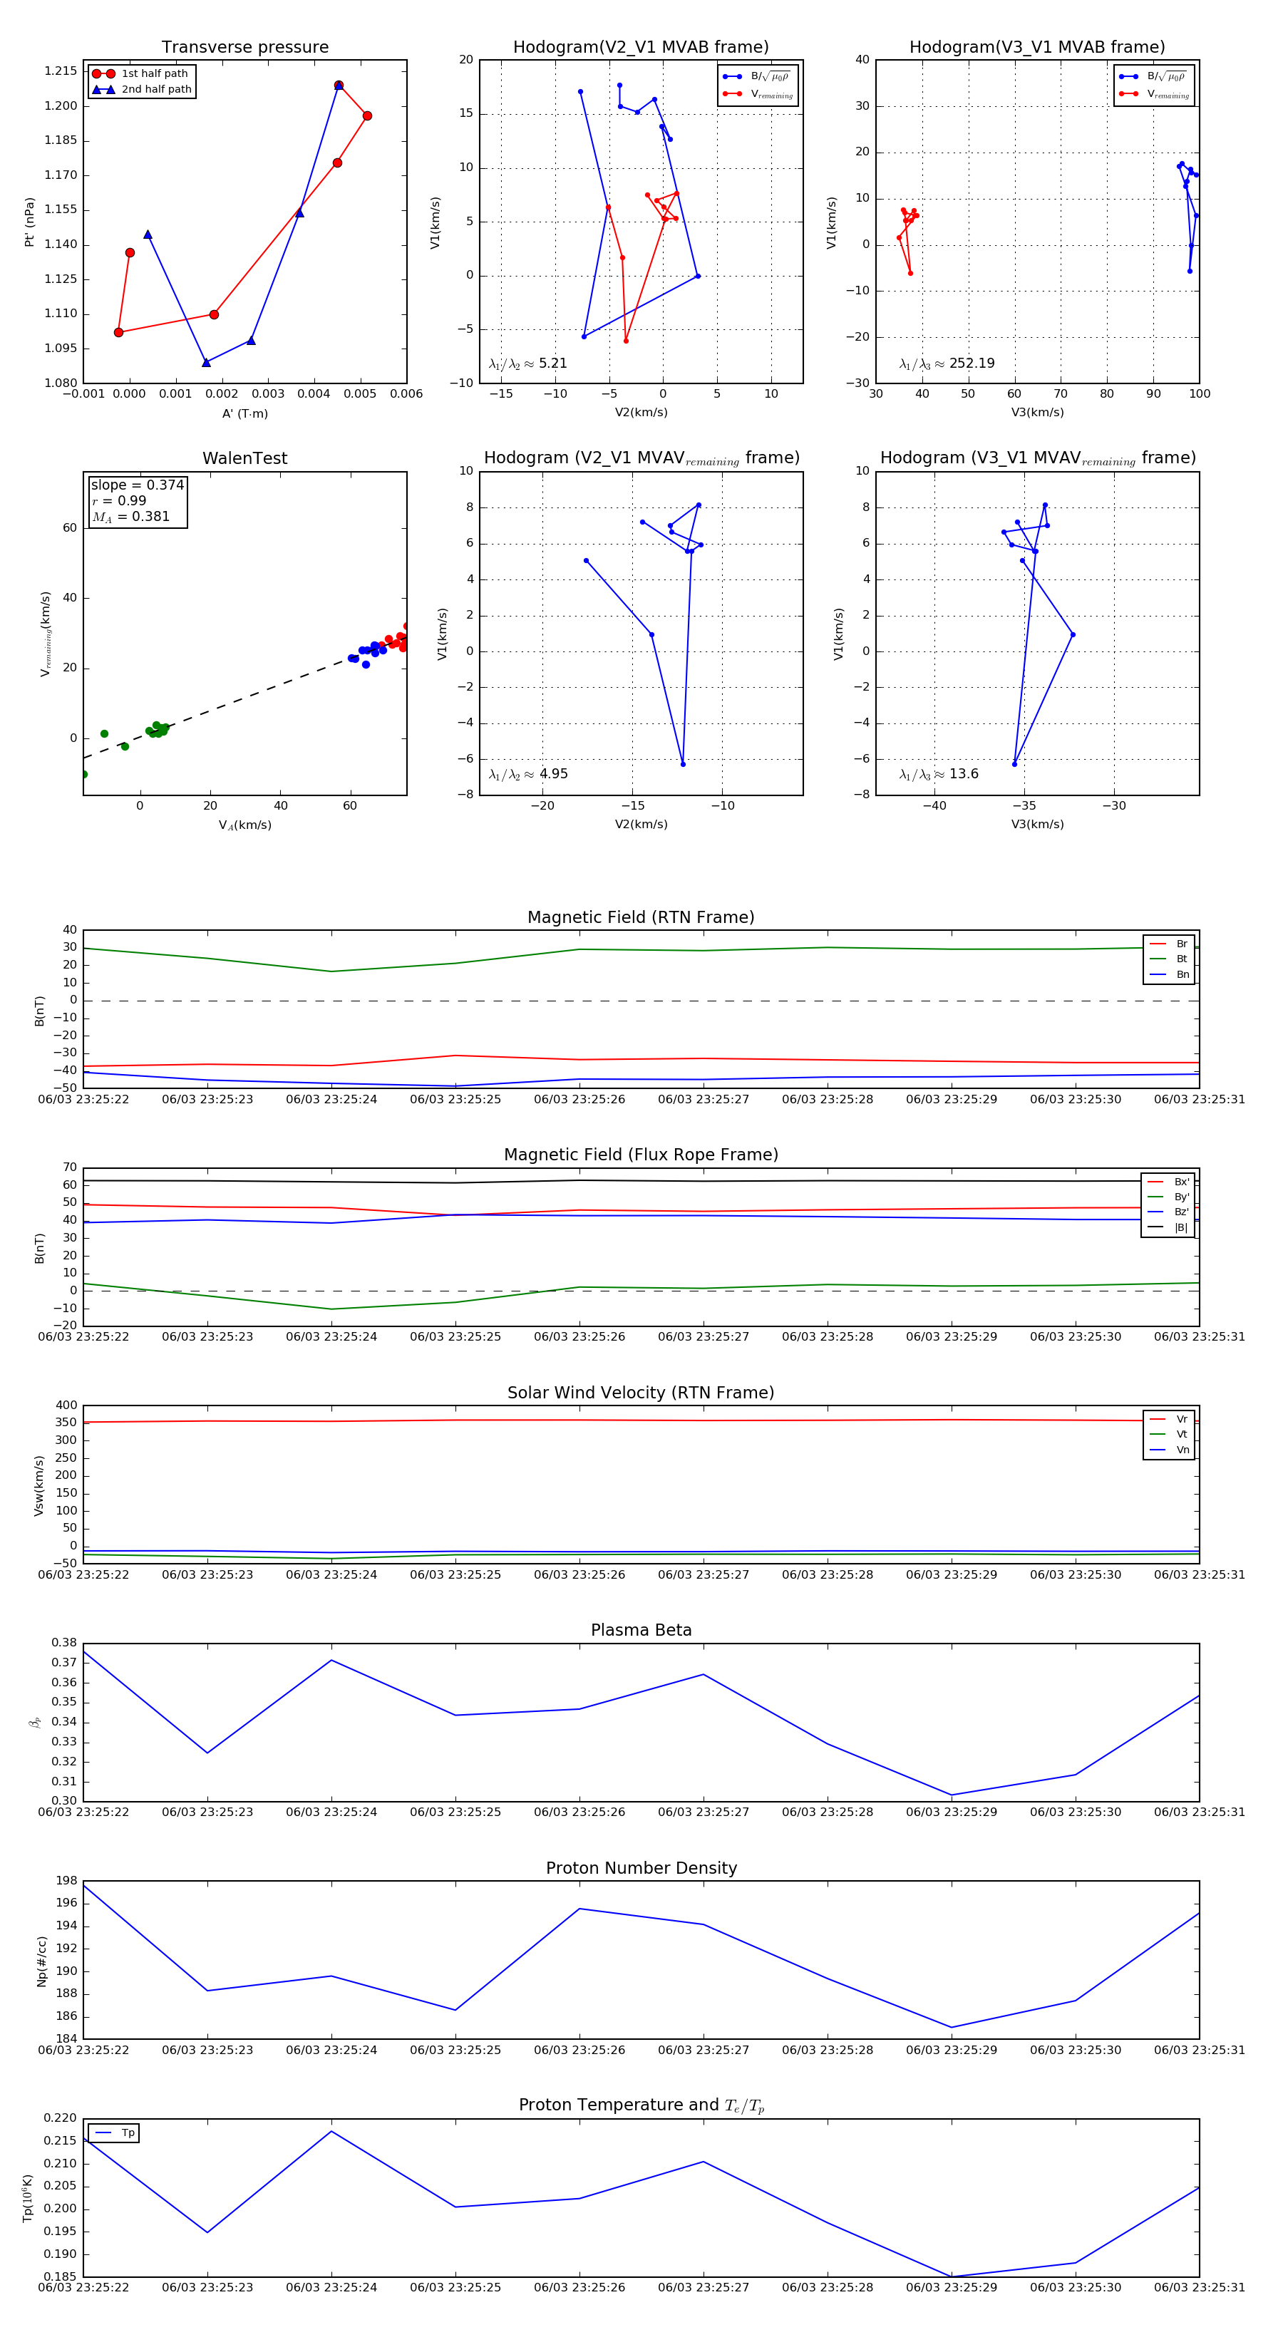Click "V3(km/s)" label under V3_V1 MVAB hodogram
Screen dimensions: 1283x2352
(1037, 413)
